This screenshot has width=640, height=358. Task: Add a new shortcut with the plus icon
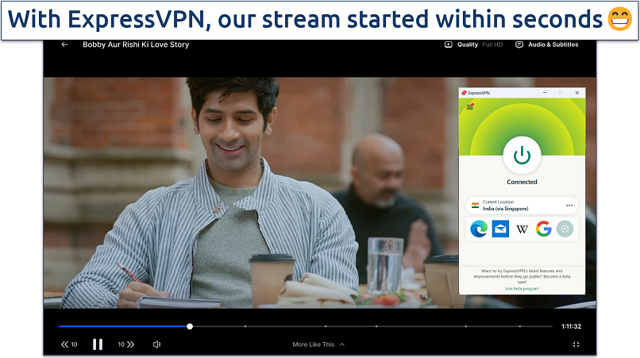(565, 229)
